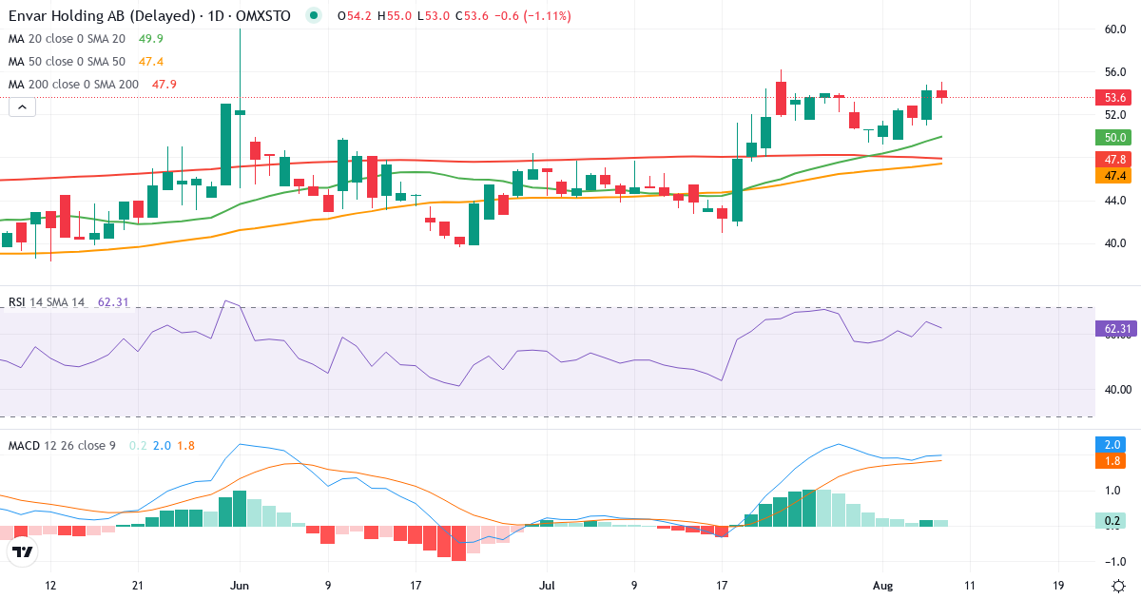The height and width of the screenshot is (599, 1141).
Task: Click the purple 62.31 RSI axis label
Action: 1114,329
